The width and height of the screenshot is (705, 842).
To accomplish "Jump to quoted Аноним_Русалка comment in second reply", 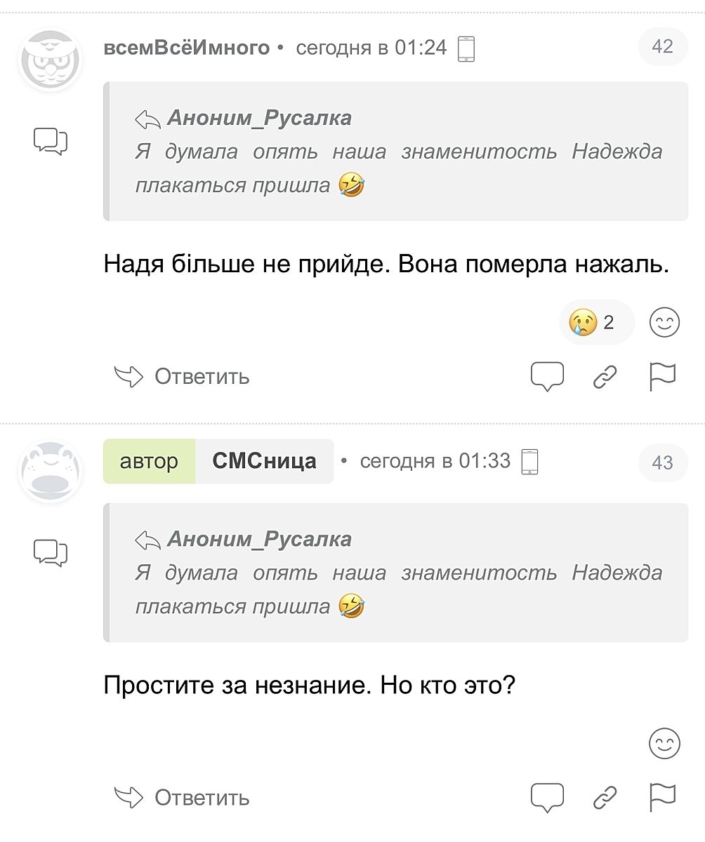I will (x=258, y=539).
